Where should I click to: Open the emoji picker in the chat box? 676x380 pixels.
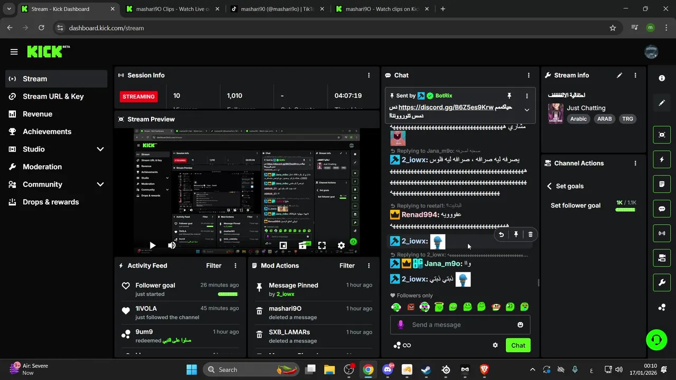[520, 325]
